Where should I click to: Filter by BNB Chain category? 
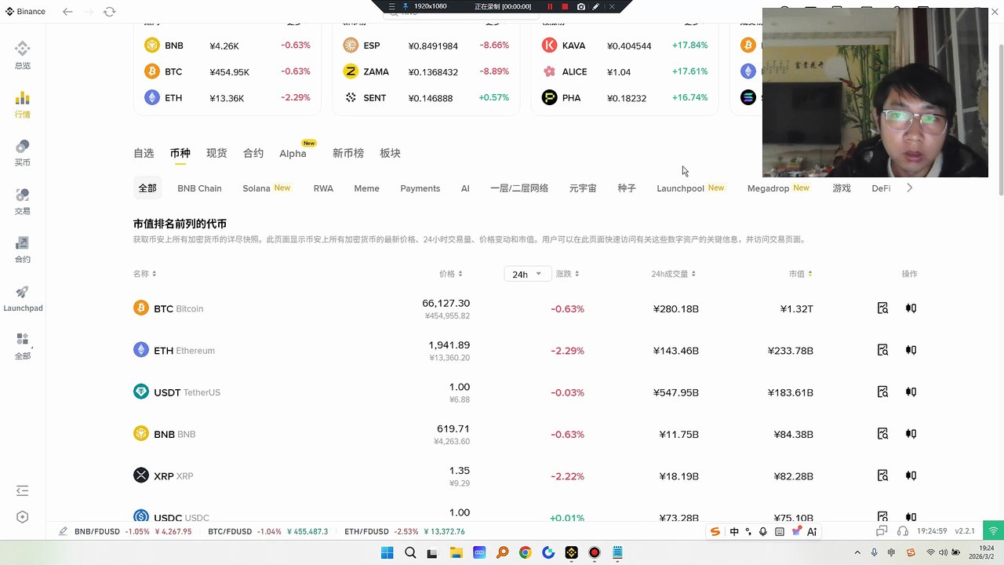(x=199, y=188)
